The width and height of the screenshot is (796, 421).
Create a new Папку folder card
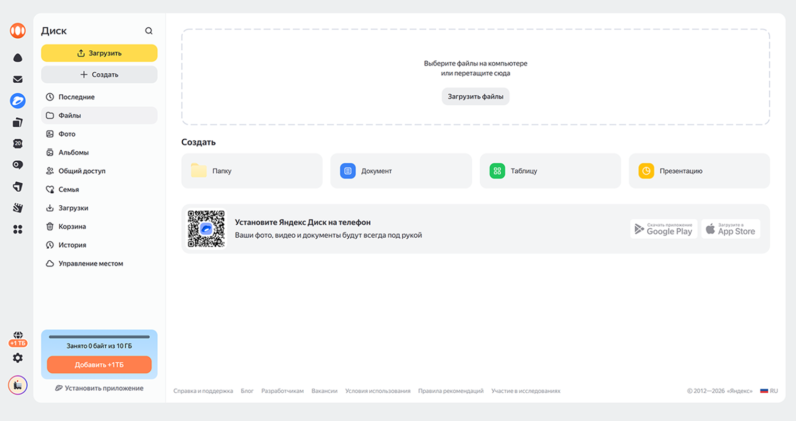click(x=252, y=171)
